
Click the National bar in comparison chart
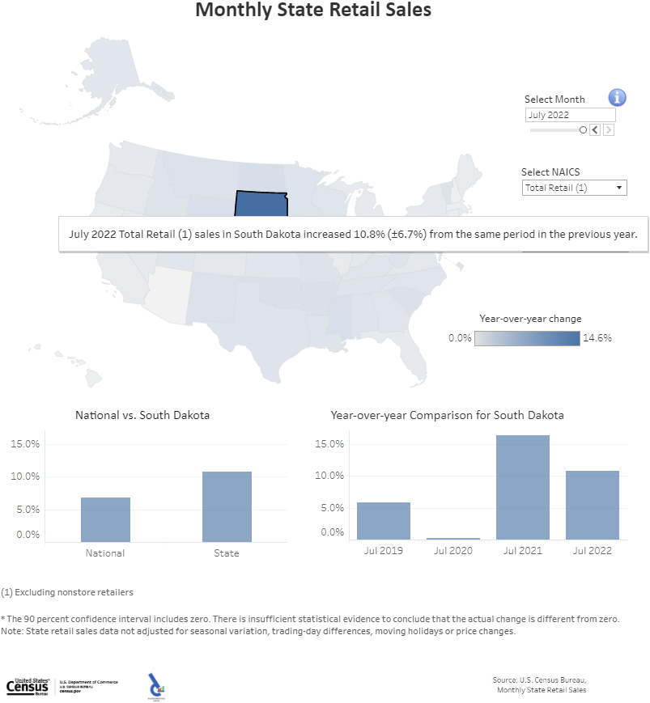[105, 519]
